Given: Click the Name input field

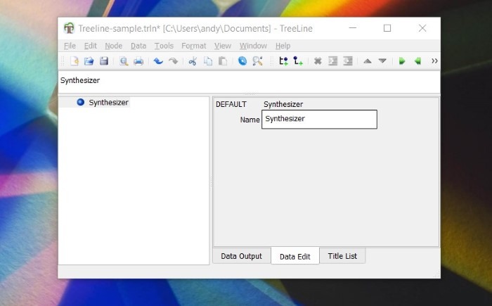Looking at the screenshot, I should pyautogui.click(x=319, y=120).
